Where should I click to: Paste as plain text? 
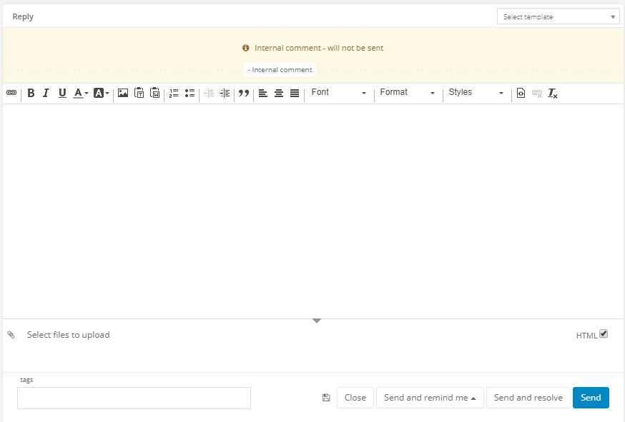click(139, 93)
